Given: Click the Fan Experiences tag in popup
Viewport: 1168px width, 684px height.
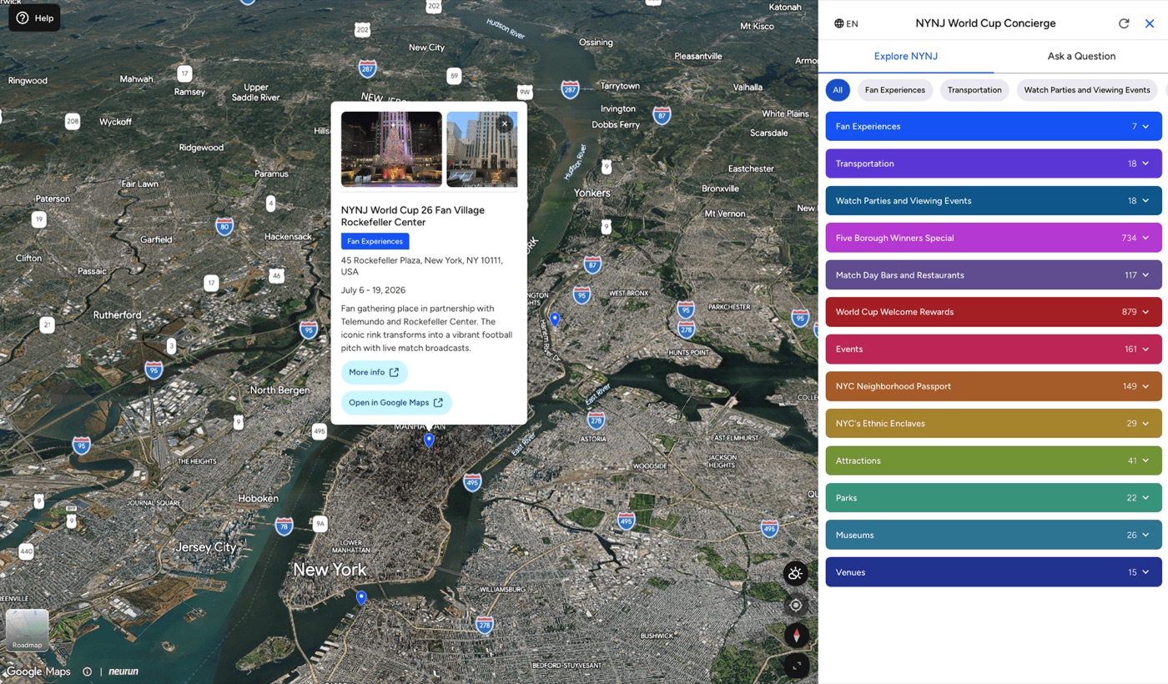Looking at the screenshot, I should [375, 241].
